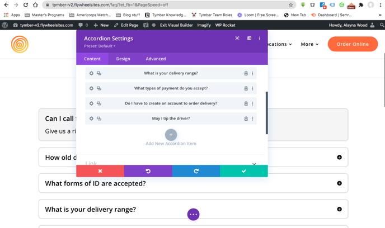385x228 pixels.
Task: Open more options for delivery range item
Action: coord(252,73)
